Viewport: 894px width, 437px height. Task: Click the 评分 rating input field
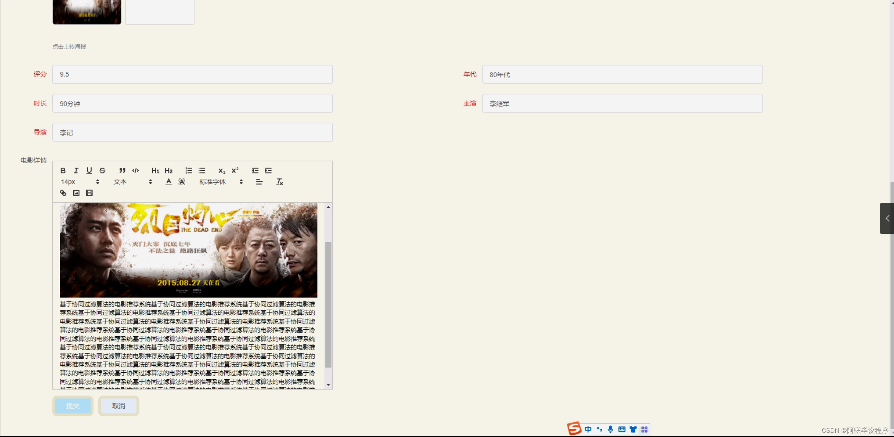pyautogui.click(x=192, y=74)
